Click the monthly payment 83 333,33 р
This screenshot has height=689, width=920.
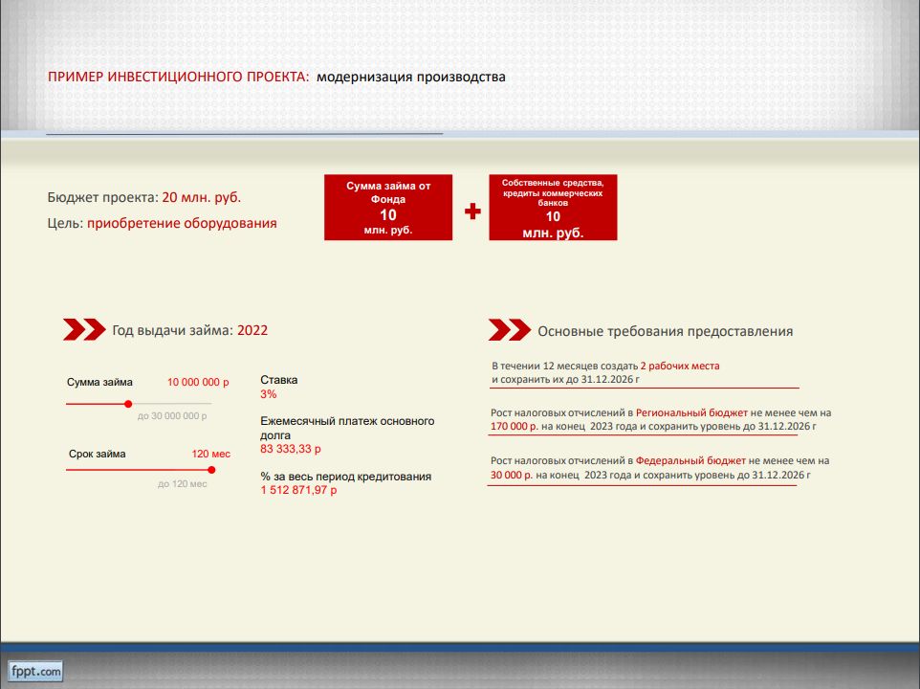[x=291, y=448]
